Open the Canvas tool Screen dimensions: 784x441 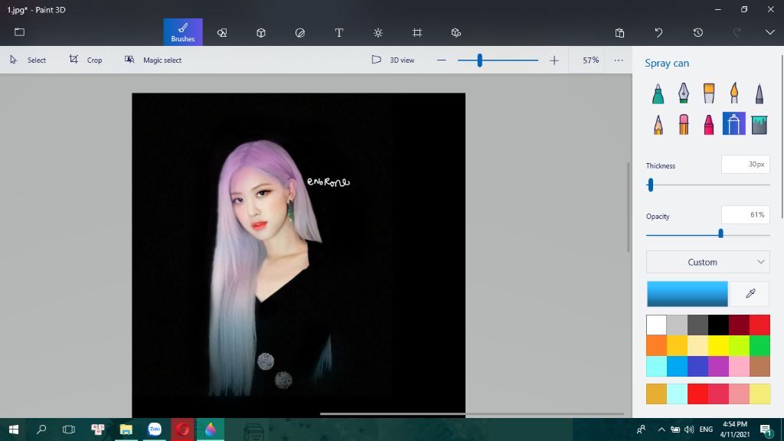(x=417, y=32)
